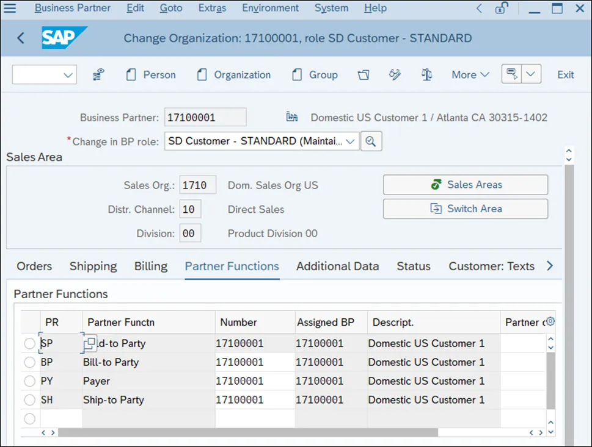Image resolution: width=592 pixels, height=447 pixels.
Task: Create new Group business partner
Action: tap(315, 74)
